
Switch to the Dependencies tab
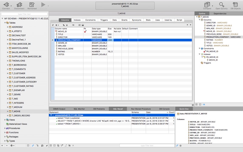220,14
